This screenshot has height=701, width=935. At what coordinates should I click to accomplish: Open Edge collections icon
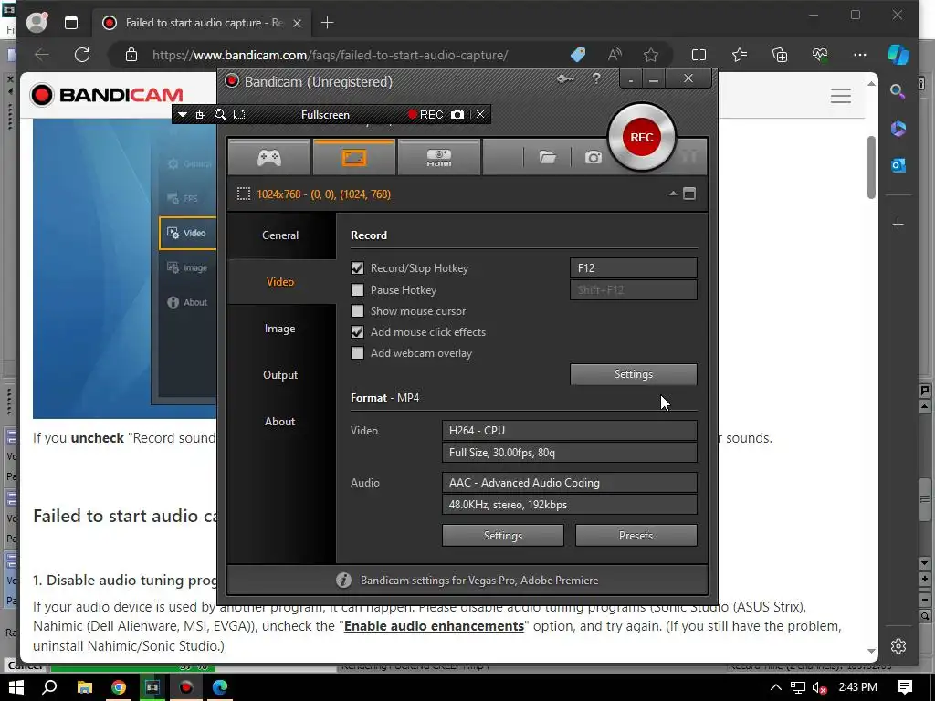[x=780, y=55]
